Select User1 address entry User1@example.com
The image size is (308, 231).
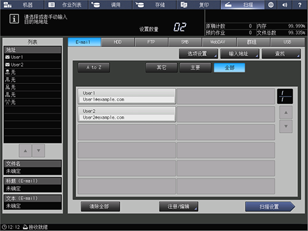pos(127,96)
